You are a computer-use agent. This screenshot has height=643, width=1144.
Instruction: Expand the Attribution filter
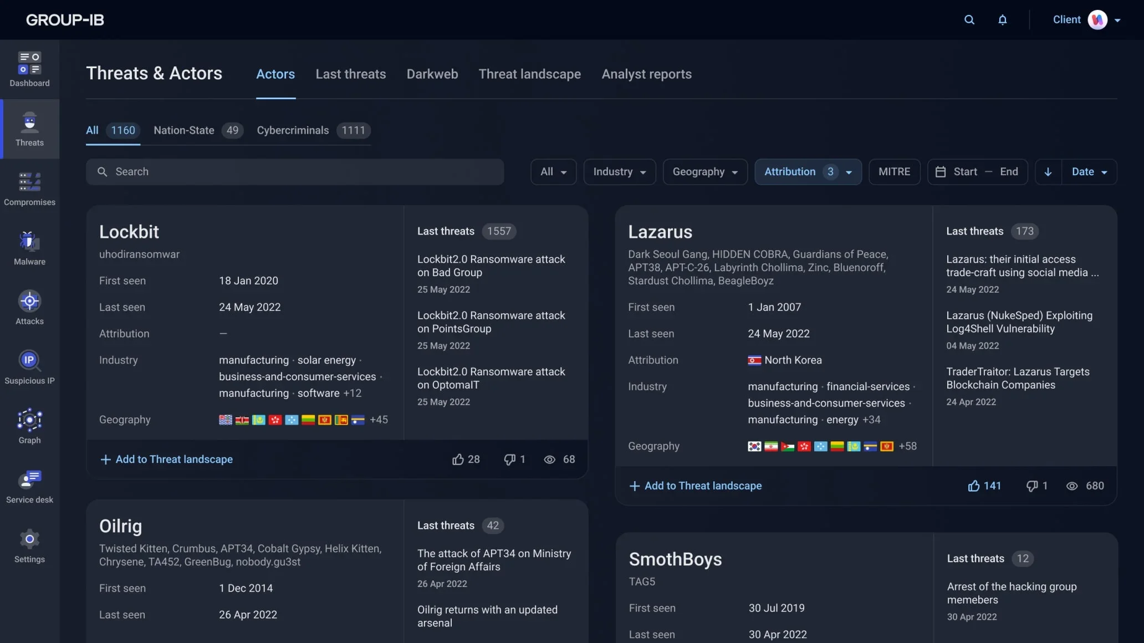point(808,172)
